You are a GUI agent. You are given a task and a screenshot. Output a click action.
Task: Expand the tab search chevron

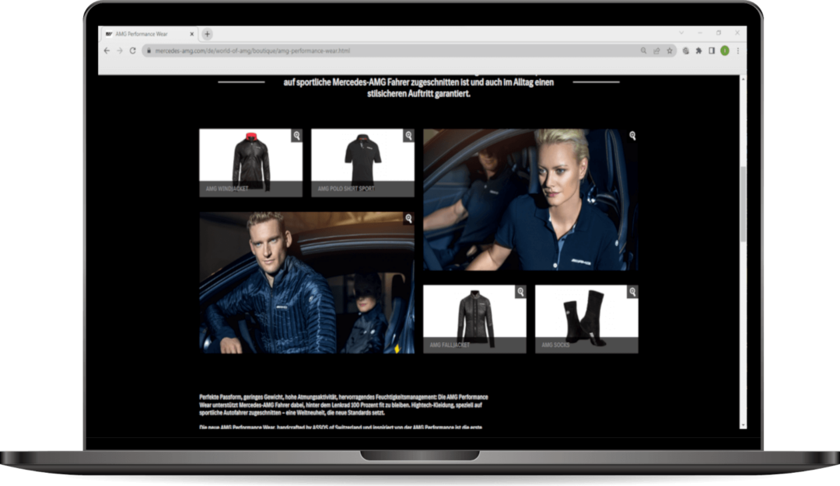[x=681, y=33]
